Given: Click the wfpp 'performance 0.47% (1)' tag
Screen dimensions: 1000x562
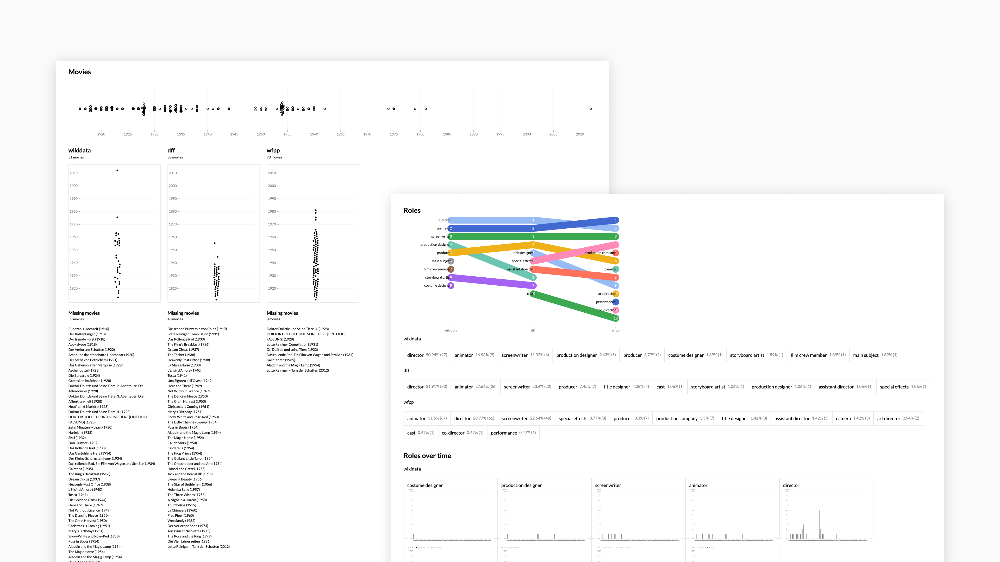Looking at the screenshot, I should click(513, 433).
